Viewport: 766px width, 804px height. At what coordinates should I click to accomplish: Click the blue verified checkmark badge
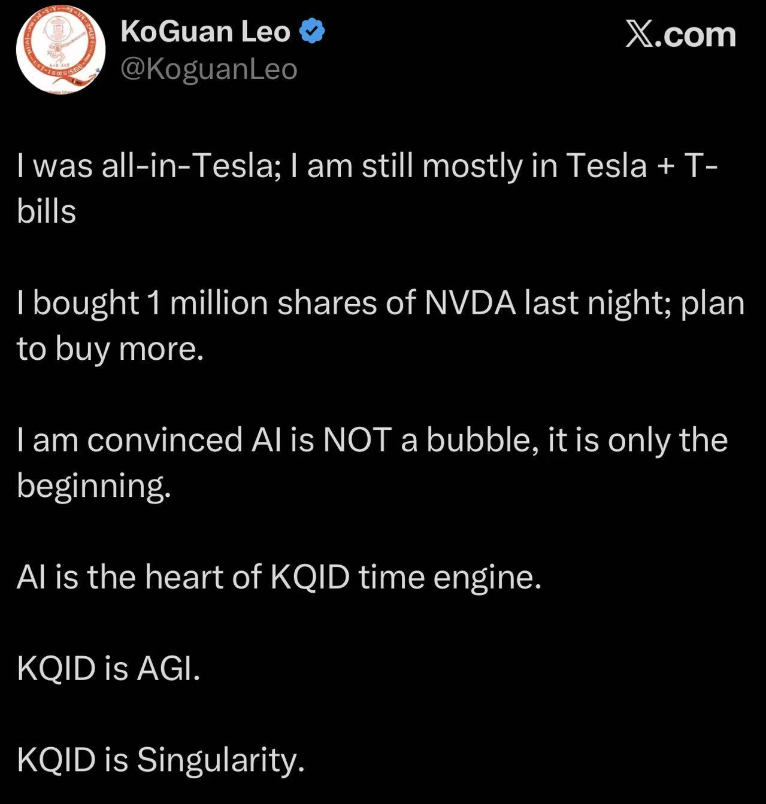[x=311, y=31]
